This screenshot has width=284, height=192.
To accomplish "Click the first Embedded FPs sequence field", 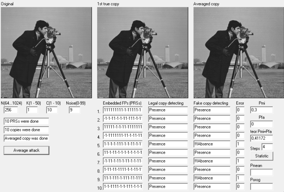I will (123, 110).
